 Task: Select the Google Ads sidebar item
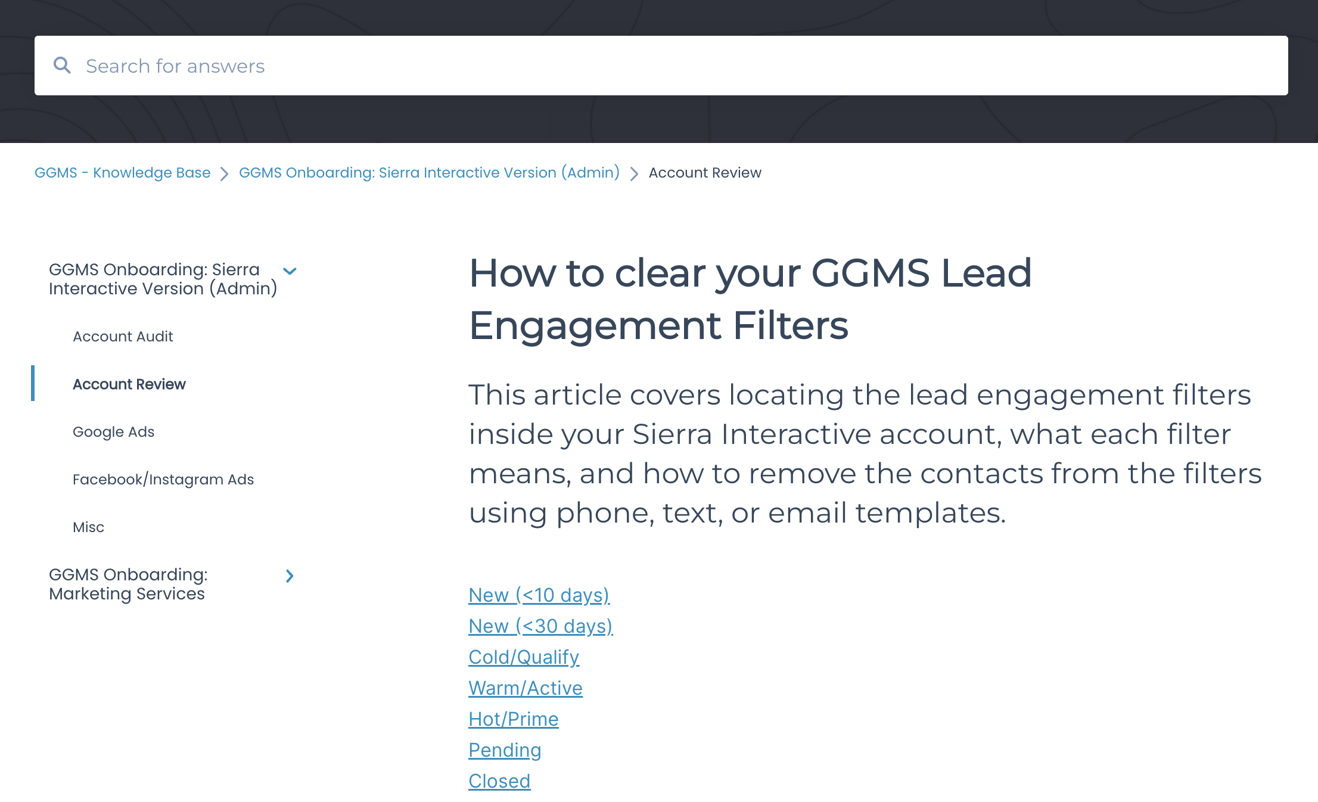click(x=114, y=431)
